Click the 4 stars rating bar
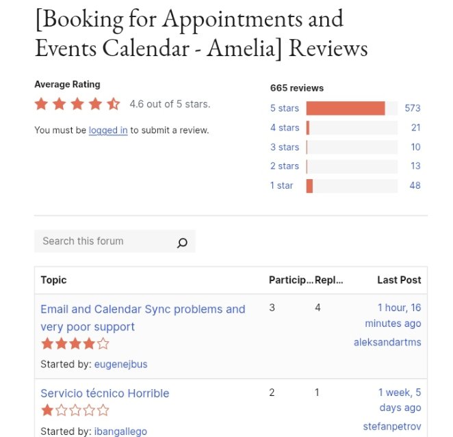453x437 pixels. pos(352,128)
